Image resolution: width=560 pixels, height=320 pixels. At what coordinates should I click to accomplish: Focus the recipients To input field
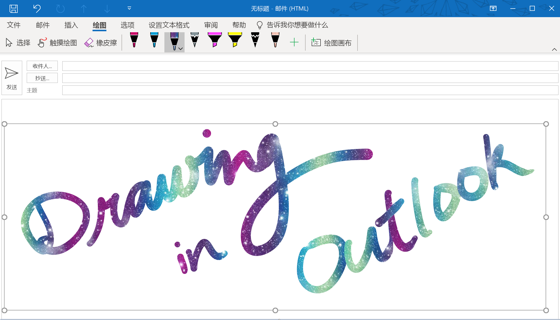[310, 66]
